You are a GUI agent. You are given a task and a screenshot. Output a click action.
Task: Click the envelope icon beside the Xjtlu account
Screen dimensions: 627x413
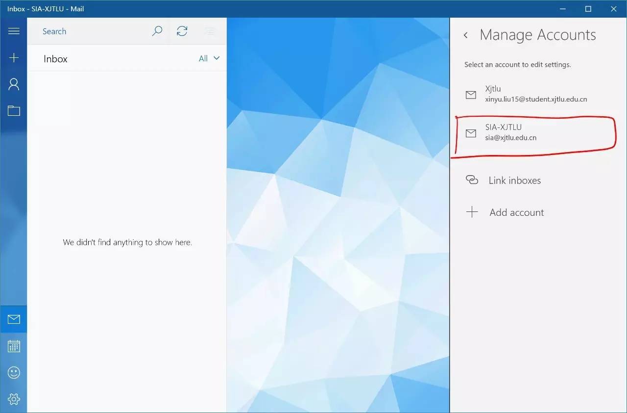coord(471,95)
